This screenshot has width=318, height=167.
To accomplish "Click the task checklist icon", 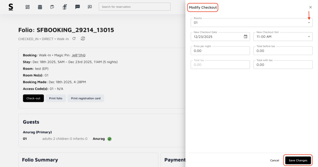I will coord(52,7).
